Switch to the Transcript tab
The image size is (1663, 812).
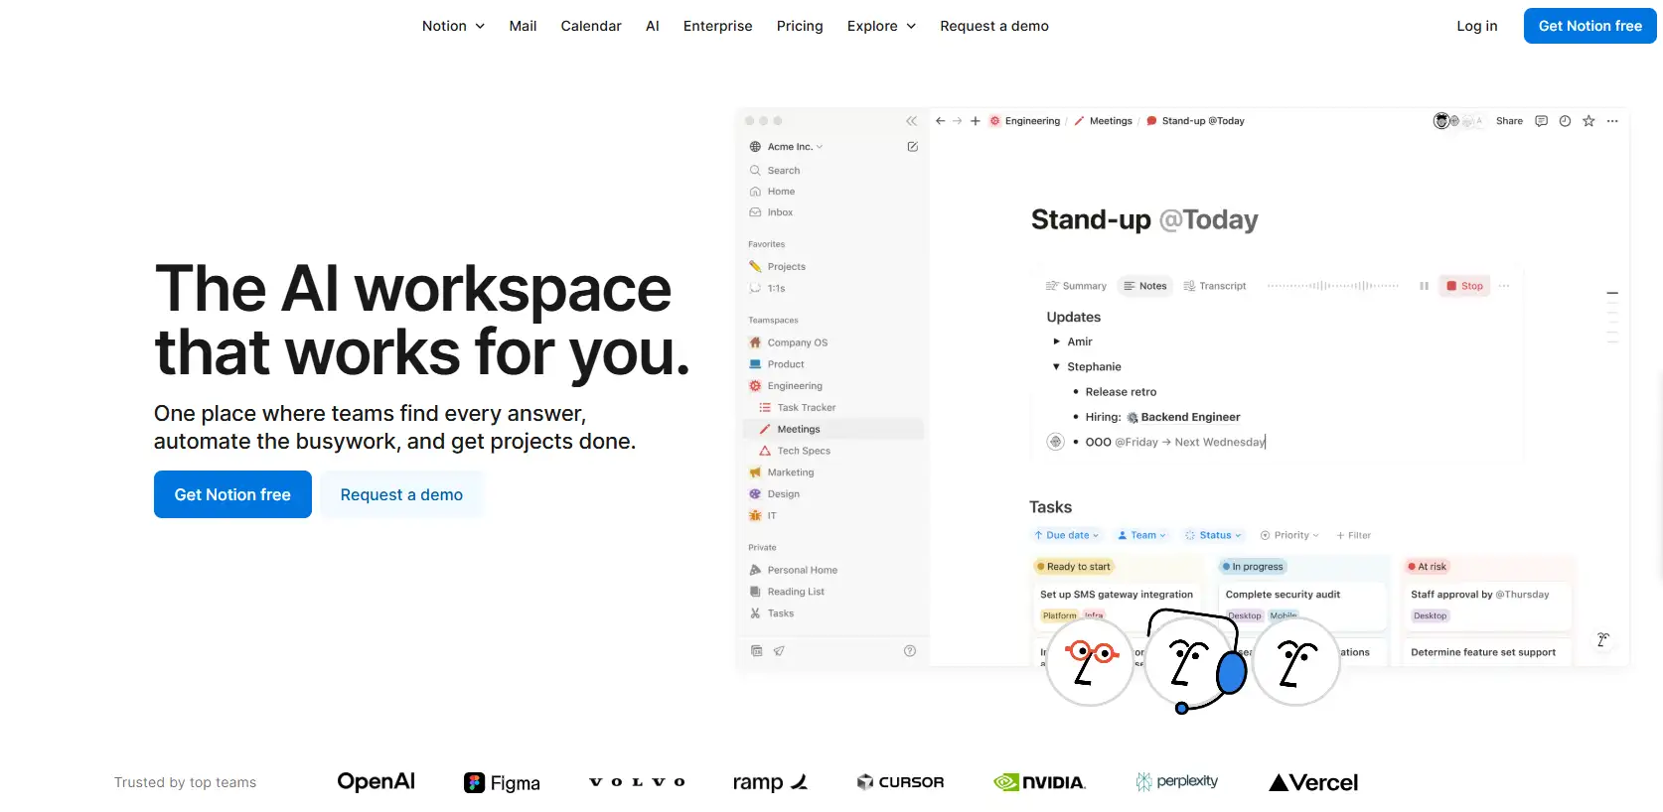coord(1214,286)
